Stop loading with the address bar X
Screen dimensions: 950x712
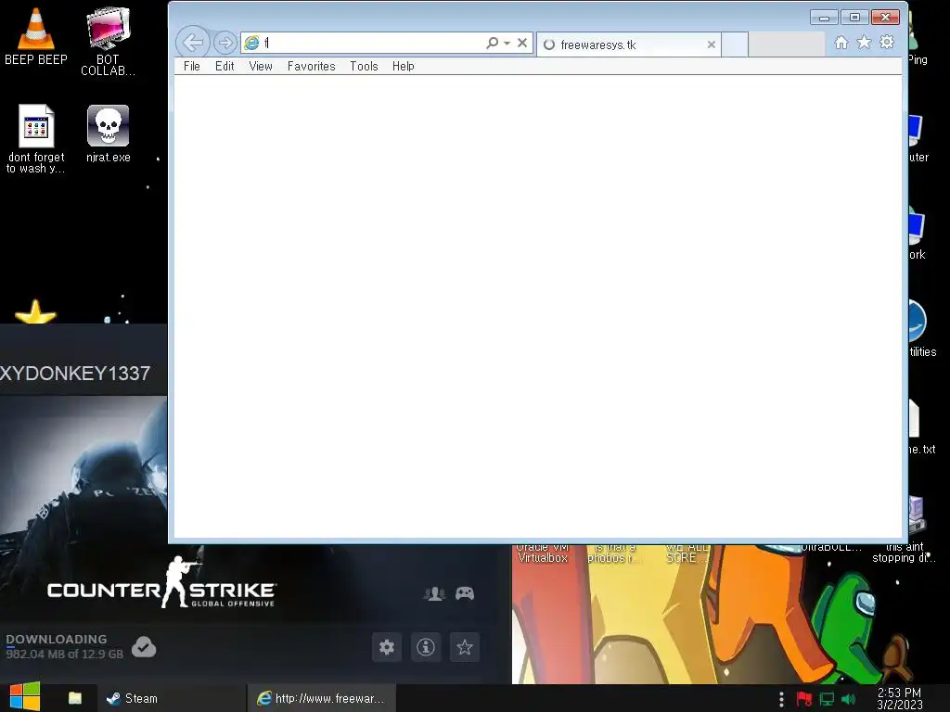(x=522, y=43)
